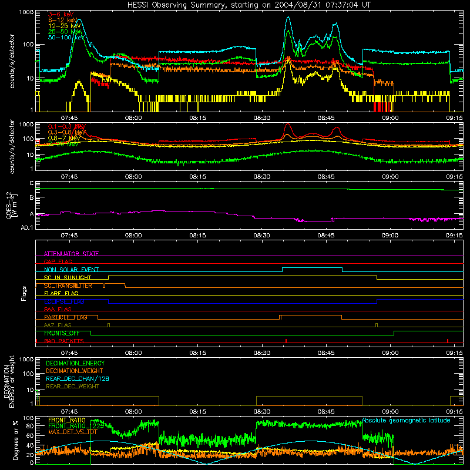Click the A0.1 label on GOES axis
Image resolution: width=470 pixels, height=470 pixels.
click(x=27, y=228)
